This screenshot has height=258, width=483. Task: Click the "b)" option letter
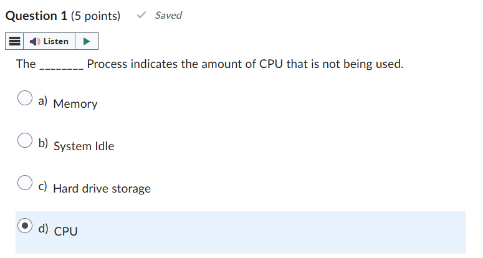coord(43,143)
